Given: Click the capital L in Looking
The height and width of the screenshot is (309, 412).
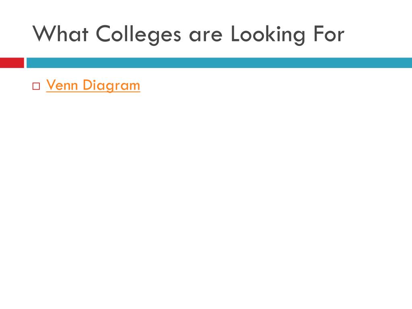Looking at the screenshot, I should tap(235, 33).
